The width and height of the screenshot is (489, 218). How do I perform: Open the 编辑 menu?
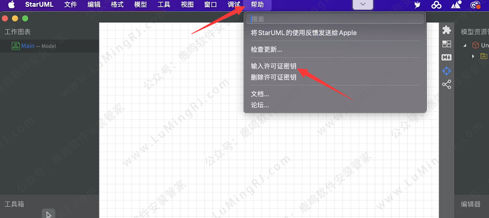(94, 5)
